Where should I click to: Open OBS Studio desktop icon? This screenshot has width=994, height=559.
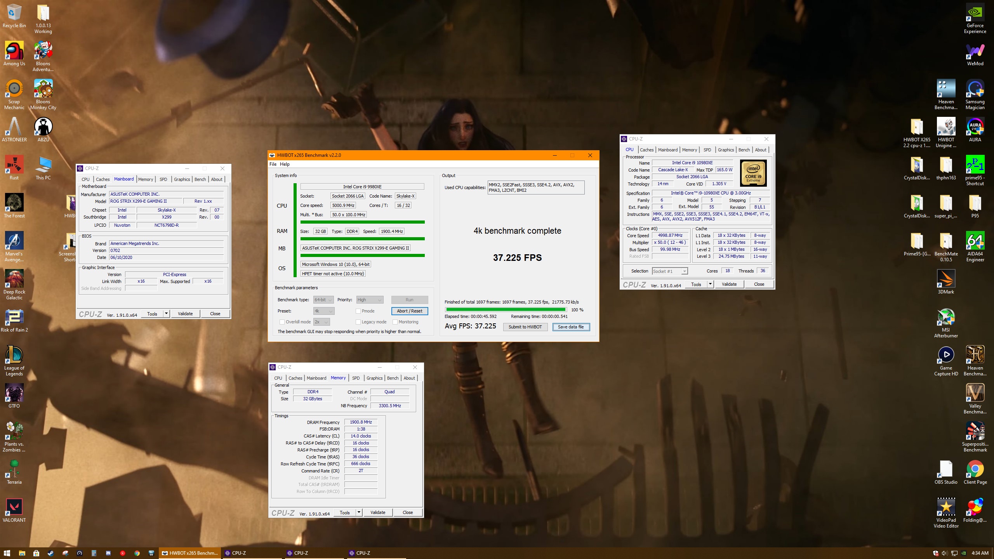(x=946, y=472)
